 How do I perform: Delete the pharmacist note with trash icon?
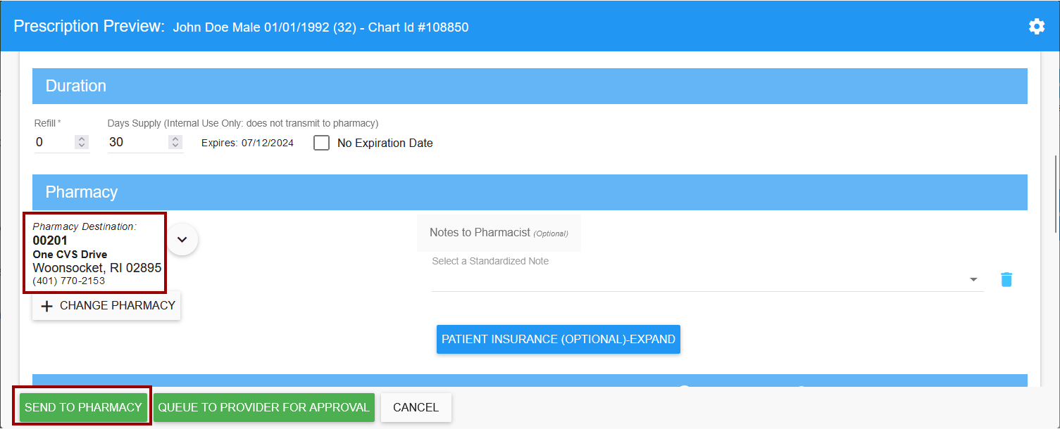click(x=1006, y=279)
